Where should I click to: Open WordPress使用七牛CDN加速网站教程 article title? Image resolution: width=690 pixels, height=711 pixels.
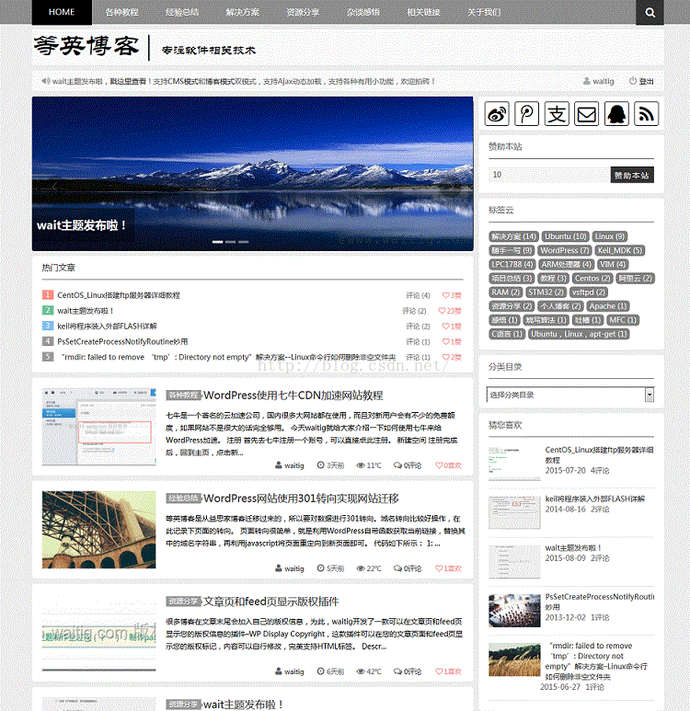tap(293, 395)
